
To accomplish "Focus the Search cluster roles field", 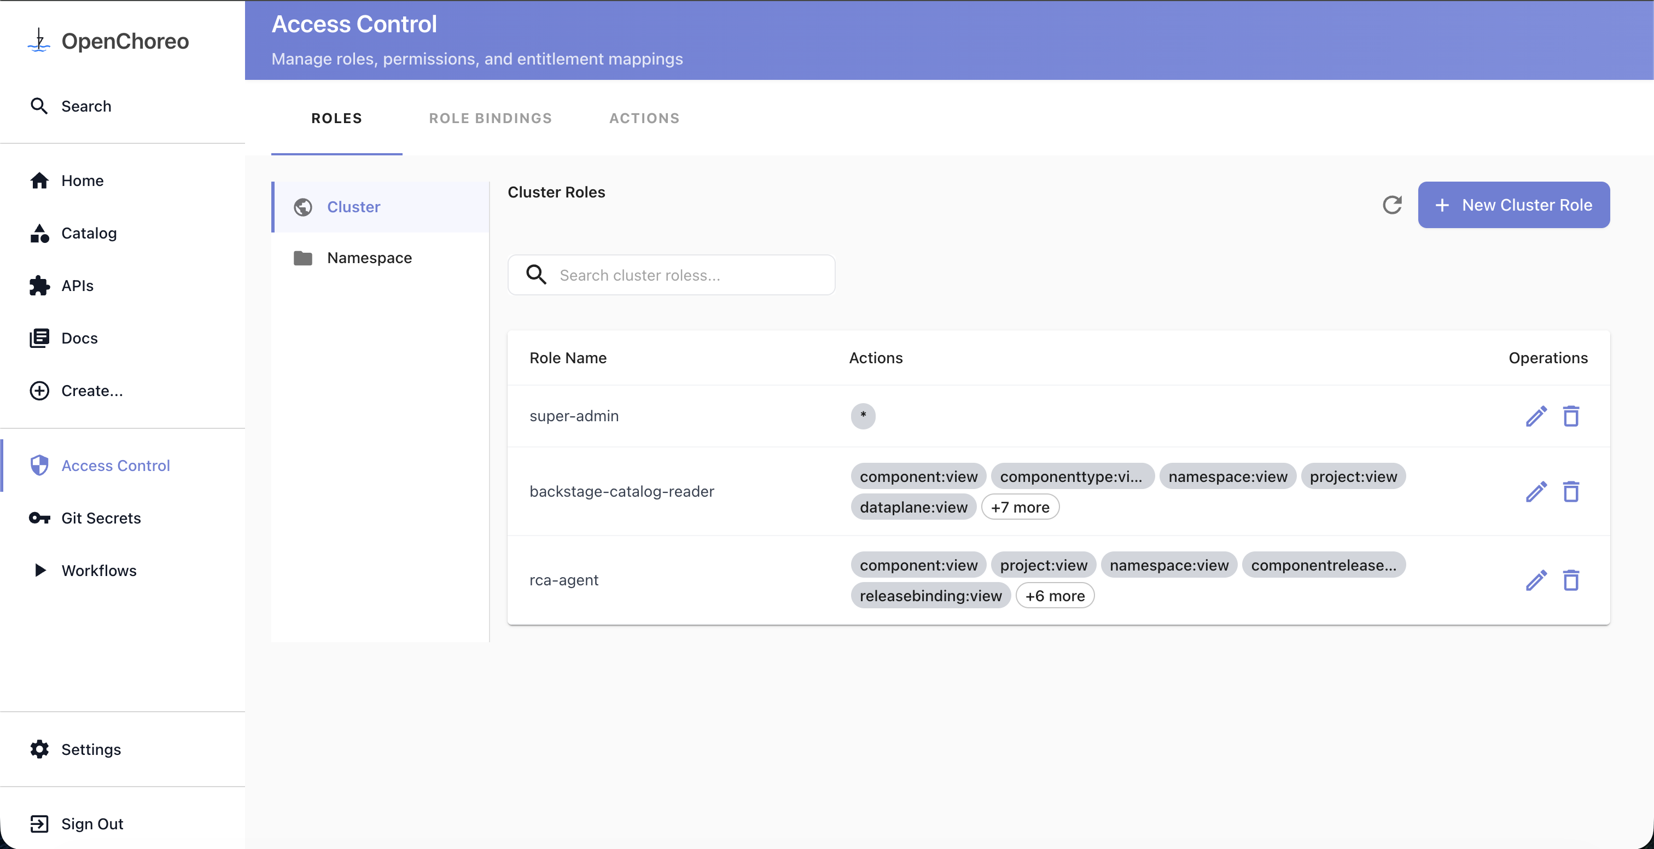I will (690, 275).
